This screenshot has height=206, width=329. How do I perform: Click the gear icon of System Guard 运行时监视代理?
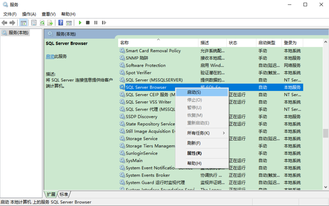122,182
